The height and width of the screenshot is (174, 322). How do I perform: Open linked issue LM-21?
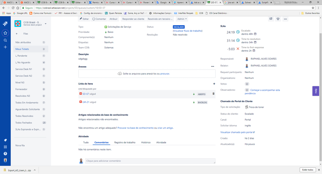[86, 102]
